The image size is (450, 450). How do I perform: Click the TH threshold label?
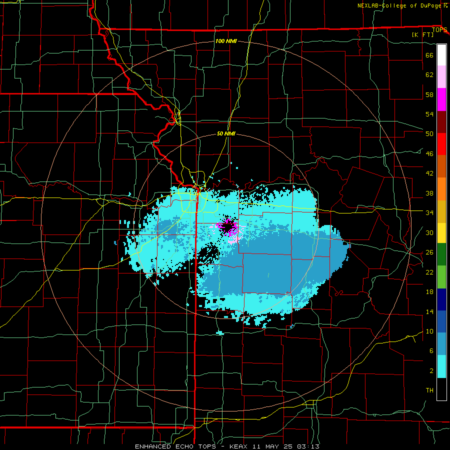pos(429,390)
